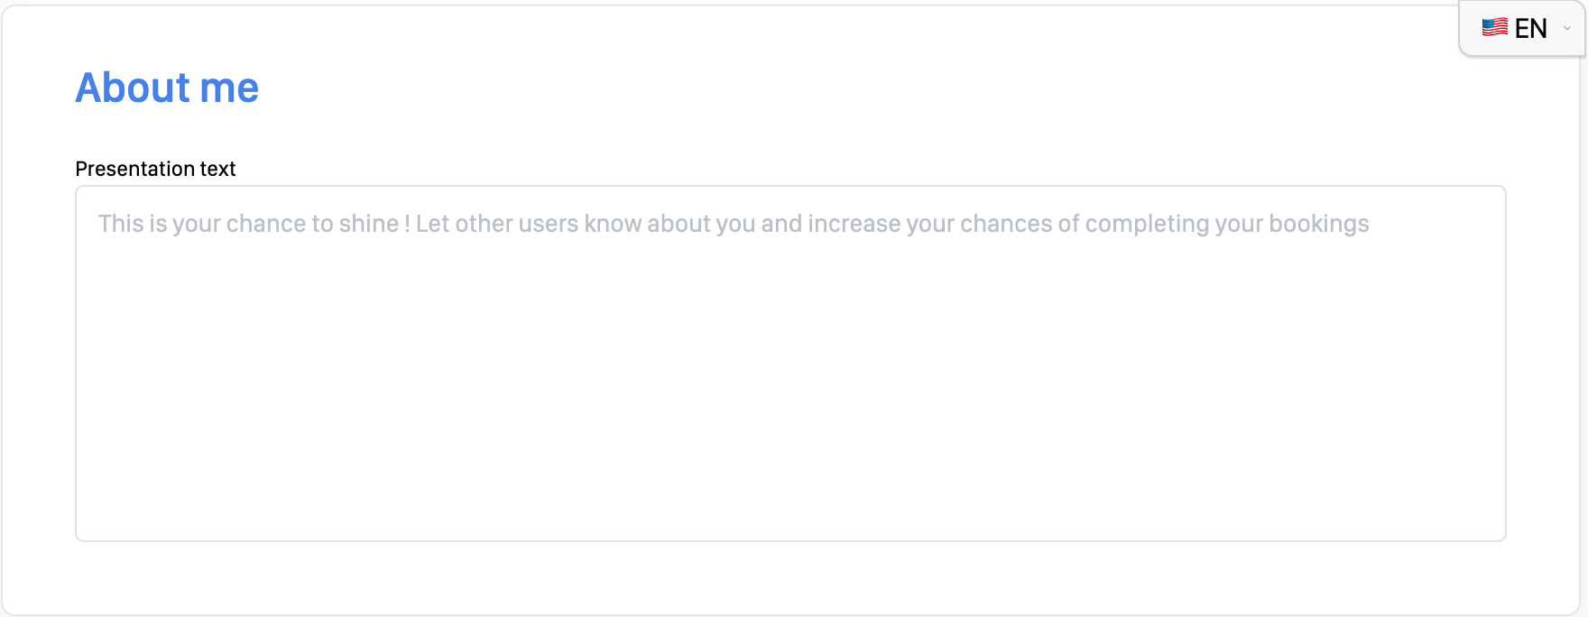Screen dimensions: 1588x617
Task: Click the word 'About' in the title
Action: coord(133,87)
